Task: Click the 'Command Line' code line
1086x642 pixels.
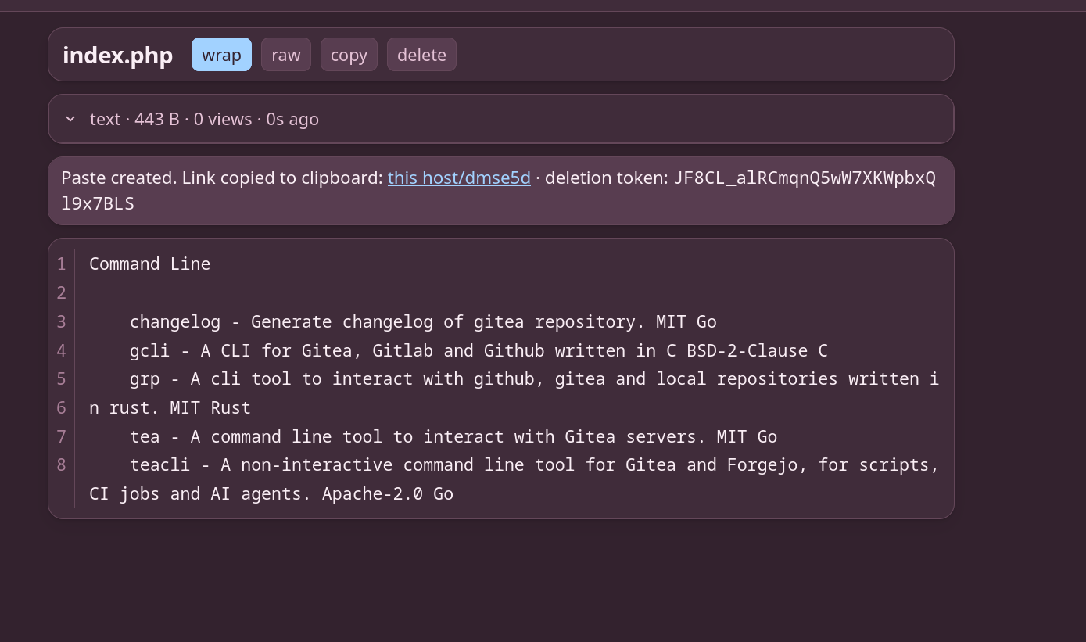Action: (x=149, y=264)
